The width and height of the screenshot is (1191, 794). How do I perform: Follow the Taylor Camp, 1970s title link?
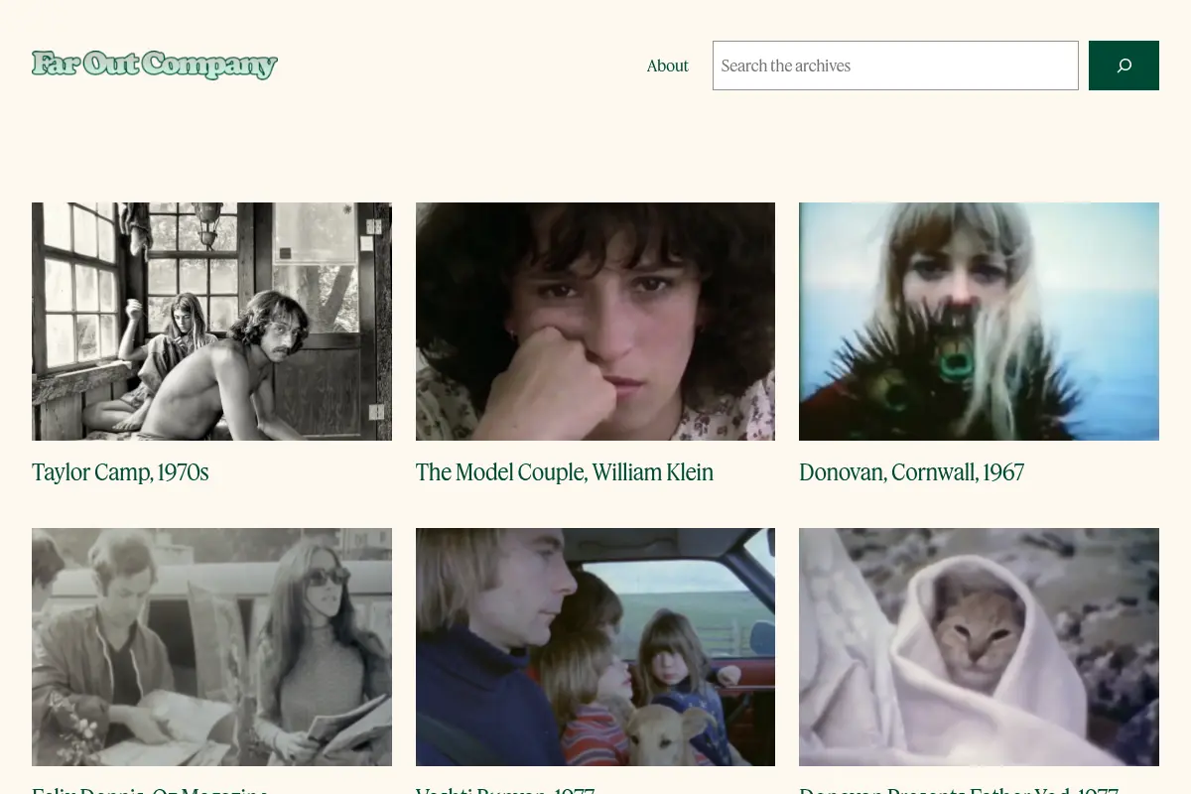(x=120, y=472)
